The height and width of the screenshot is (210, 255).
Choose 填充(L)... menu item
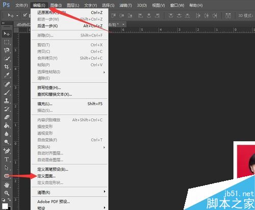(x=69, y=104)
